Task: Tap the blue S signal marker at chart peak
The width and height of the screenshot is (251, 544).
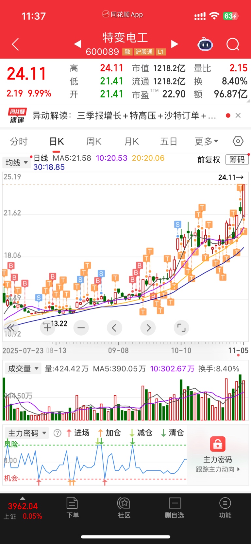Action: (x=177, y=224)
